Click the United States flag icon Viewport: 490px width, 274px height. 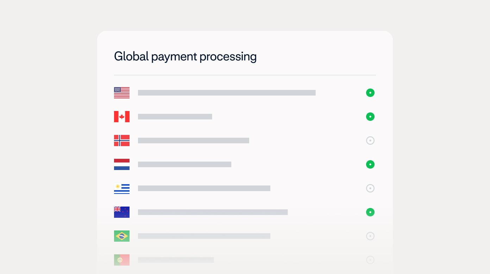coord(122,93)
